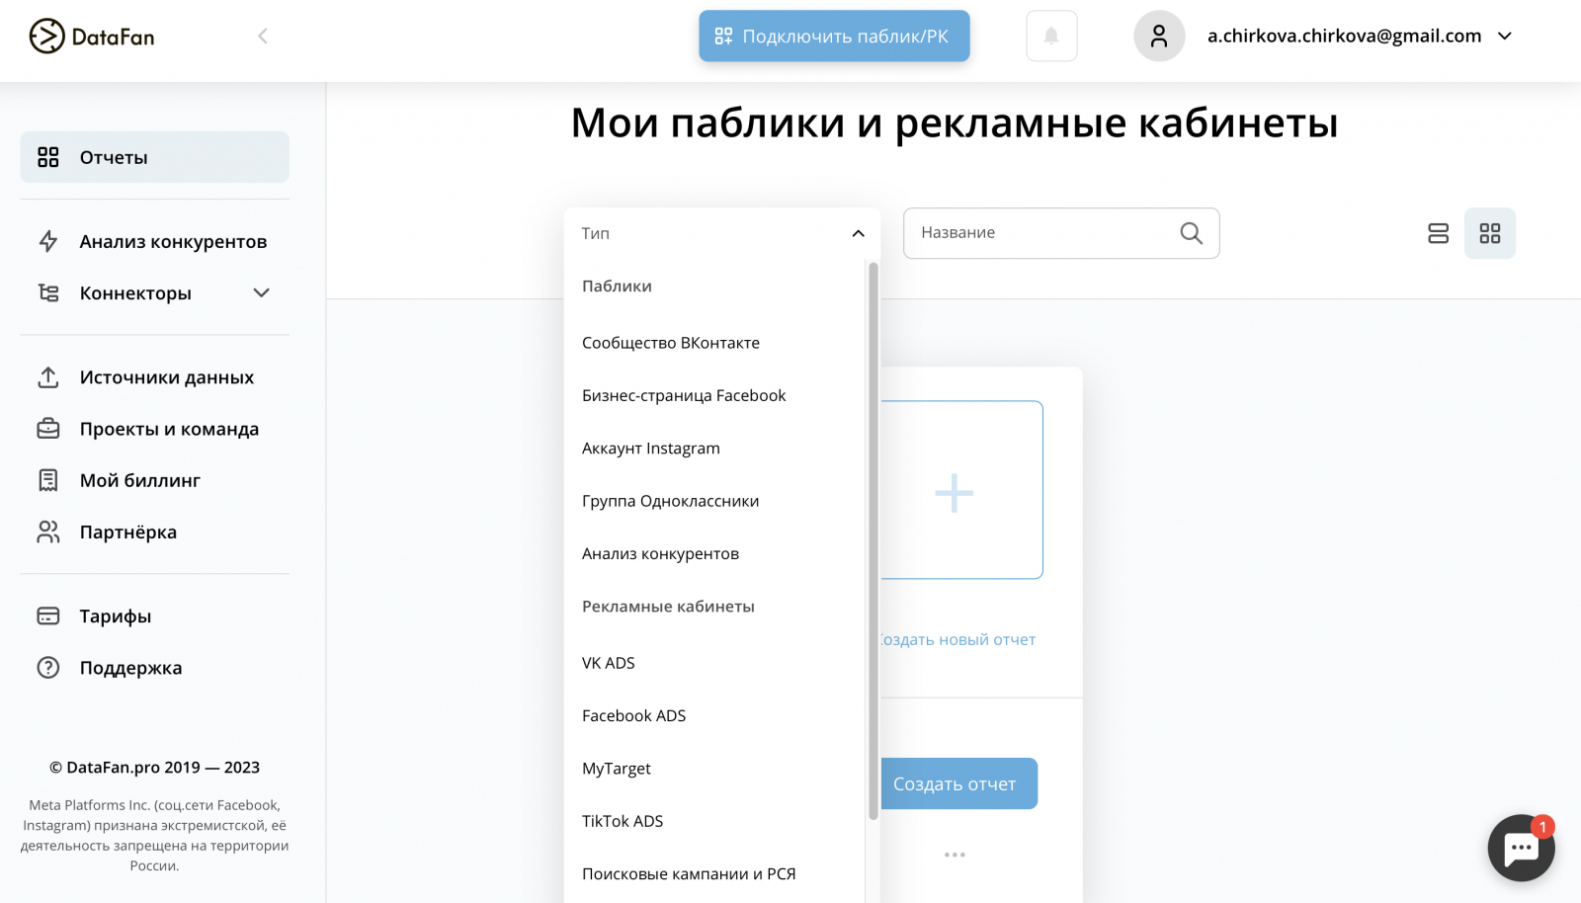The width and height of the screenshot is (1581, 903).
Task: Switch to grid view layout
Action: pyautogui.click(x=1490, y=233)
